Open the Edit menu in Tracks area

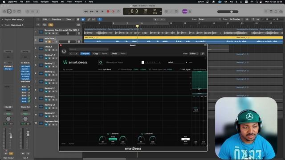pyautogui.click(x=46, y=20)
